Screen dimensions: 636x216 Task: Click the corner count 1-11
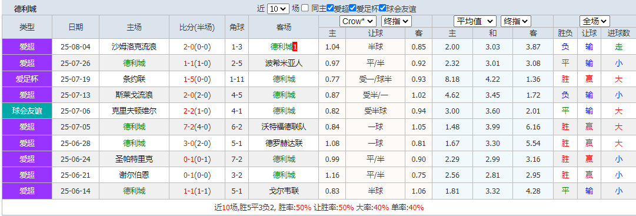point(237,79)
